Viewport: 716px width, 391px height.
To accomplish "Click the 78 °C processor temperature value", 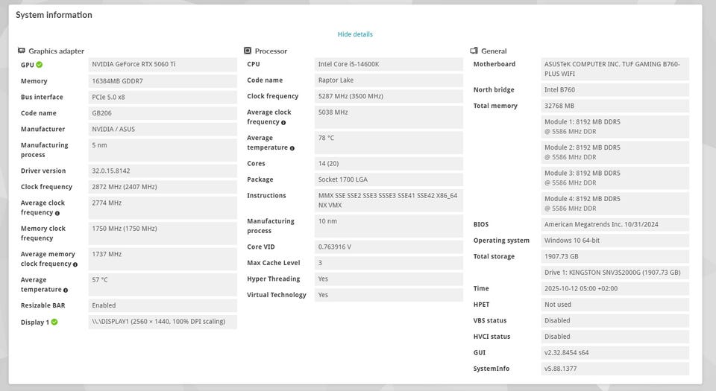I will click(x=389, y=143).
